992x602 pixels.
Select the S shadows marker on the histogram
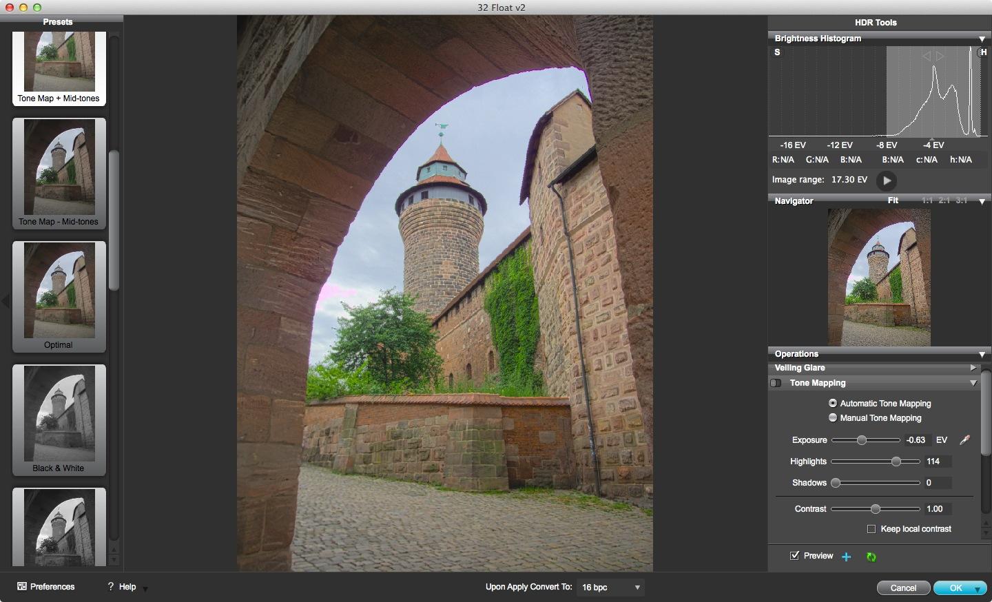click(x=776, y=52)
